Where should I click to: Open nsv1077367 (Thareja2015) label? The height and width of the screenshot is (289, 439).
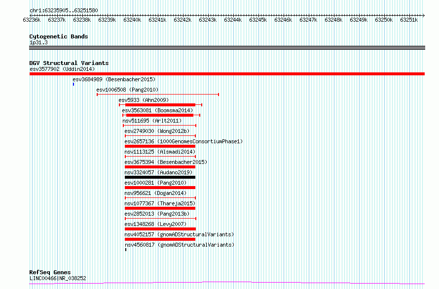(x=160, y=203)
